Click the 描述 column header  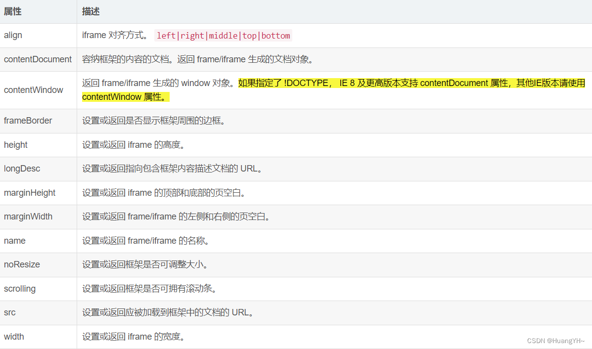coord(91,11)
